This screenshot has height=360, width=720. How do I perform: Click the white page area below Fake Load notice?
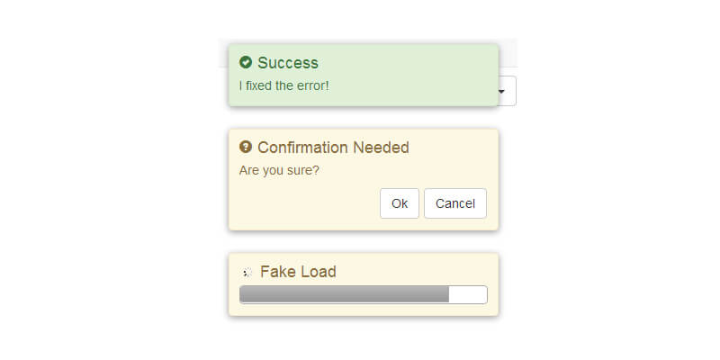[363, 340]
